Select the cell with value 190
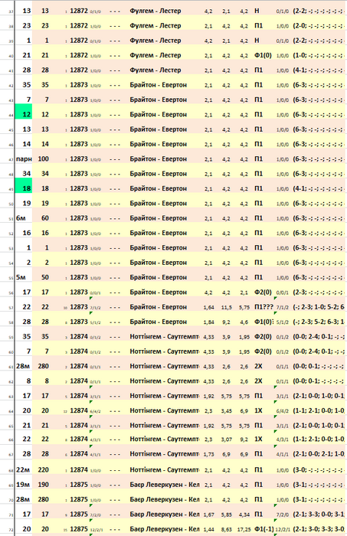Image resolution: width=347 pixels, height=536 pixels. (x=44, y=485)
